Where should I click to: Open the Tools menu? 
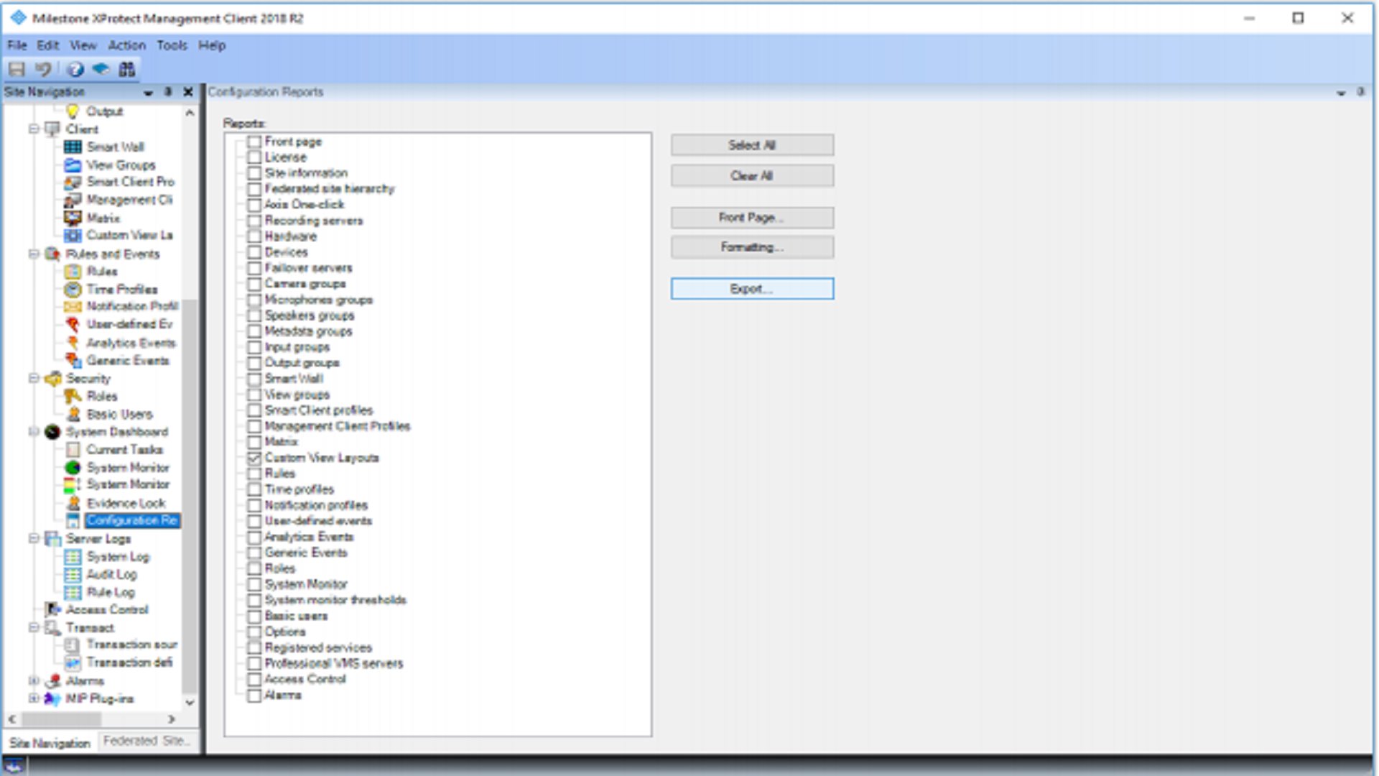point(172,45)
